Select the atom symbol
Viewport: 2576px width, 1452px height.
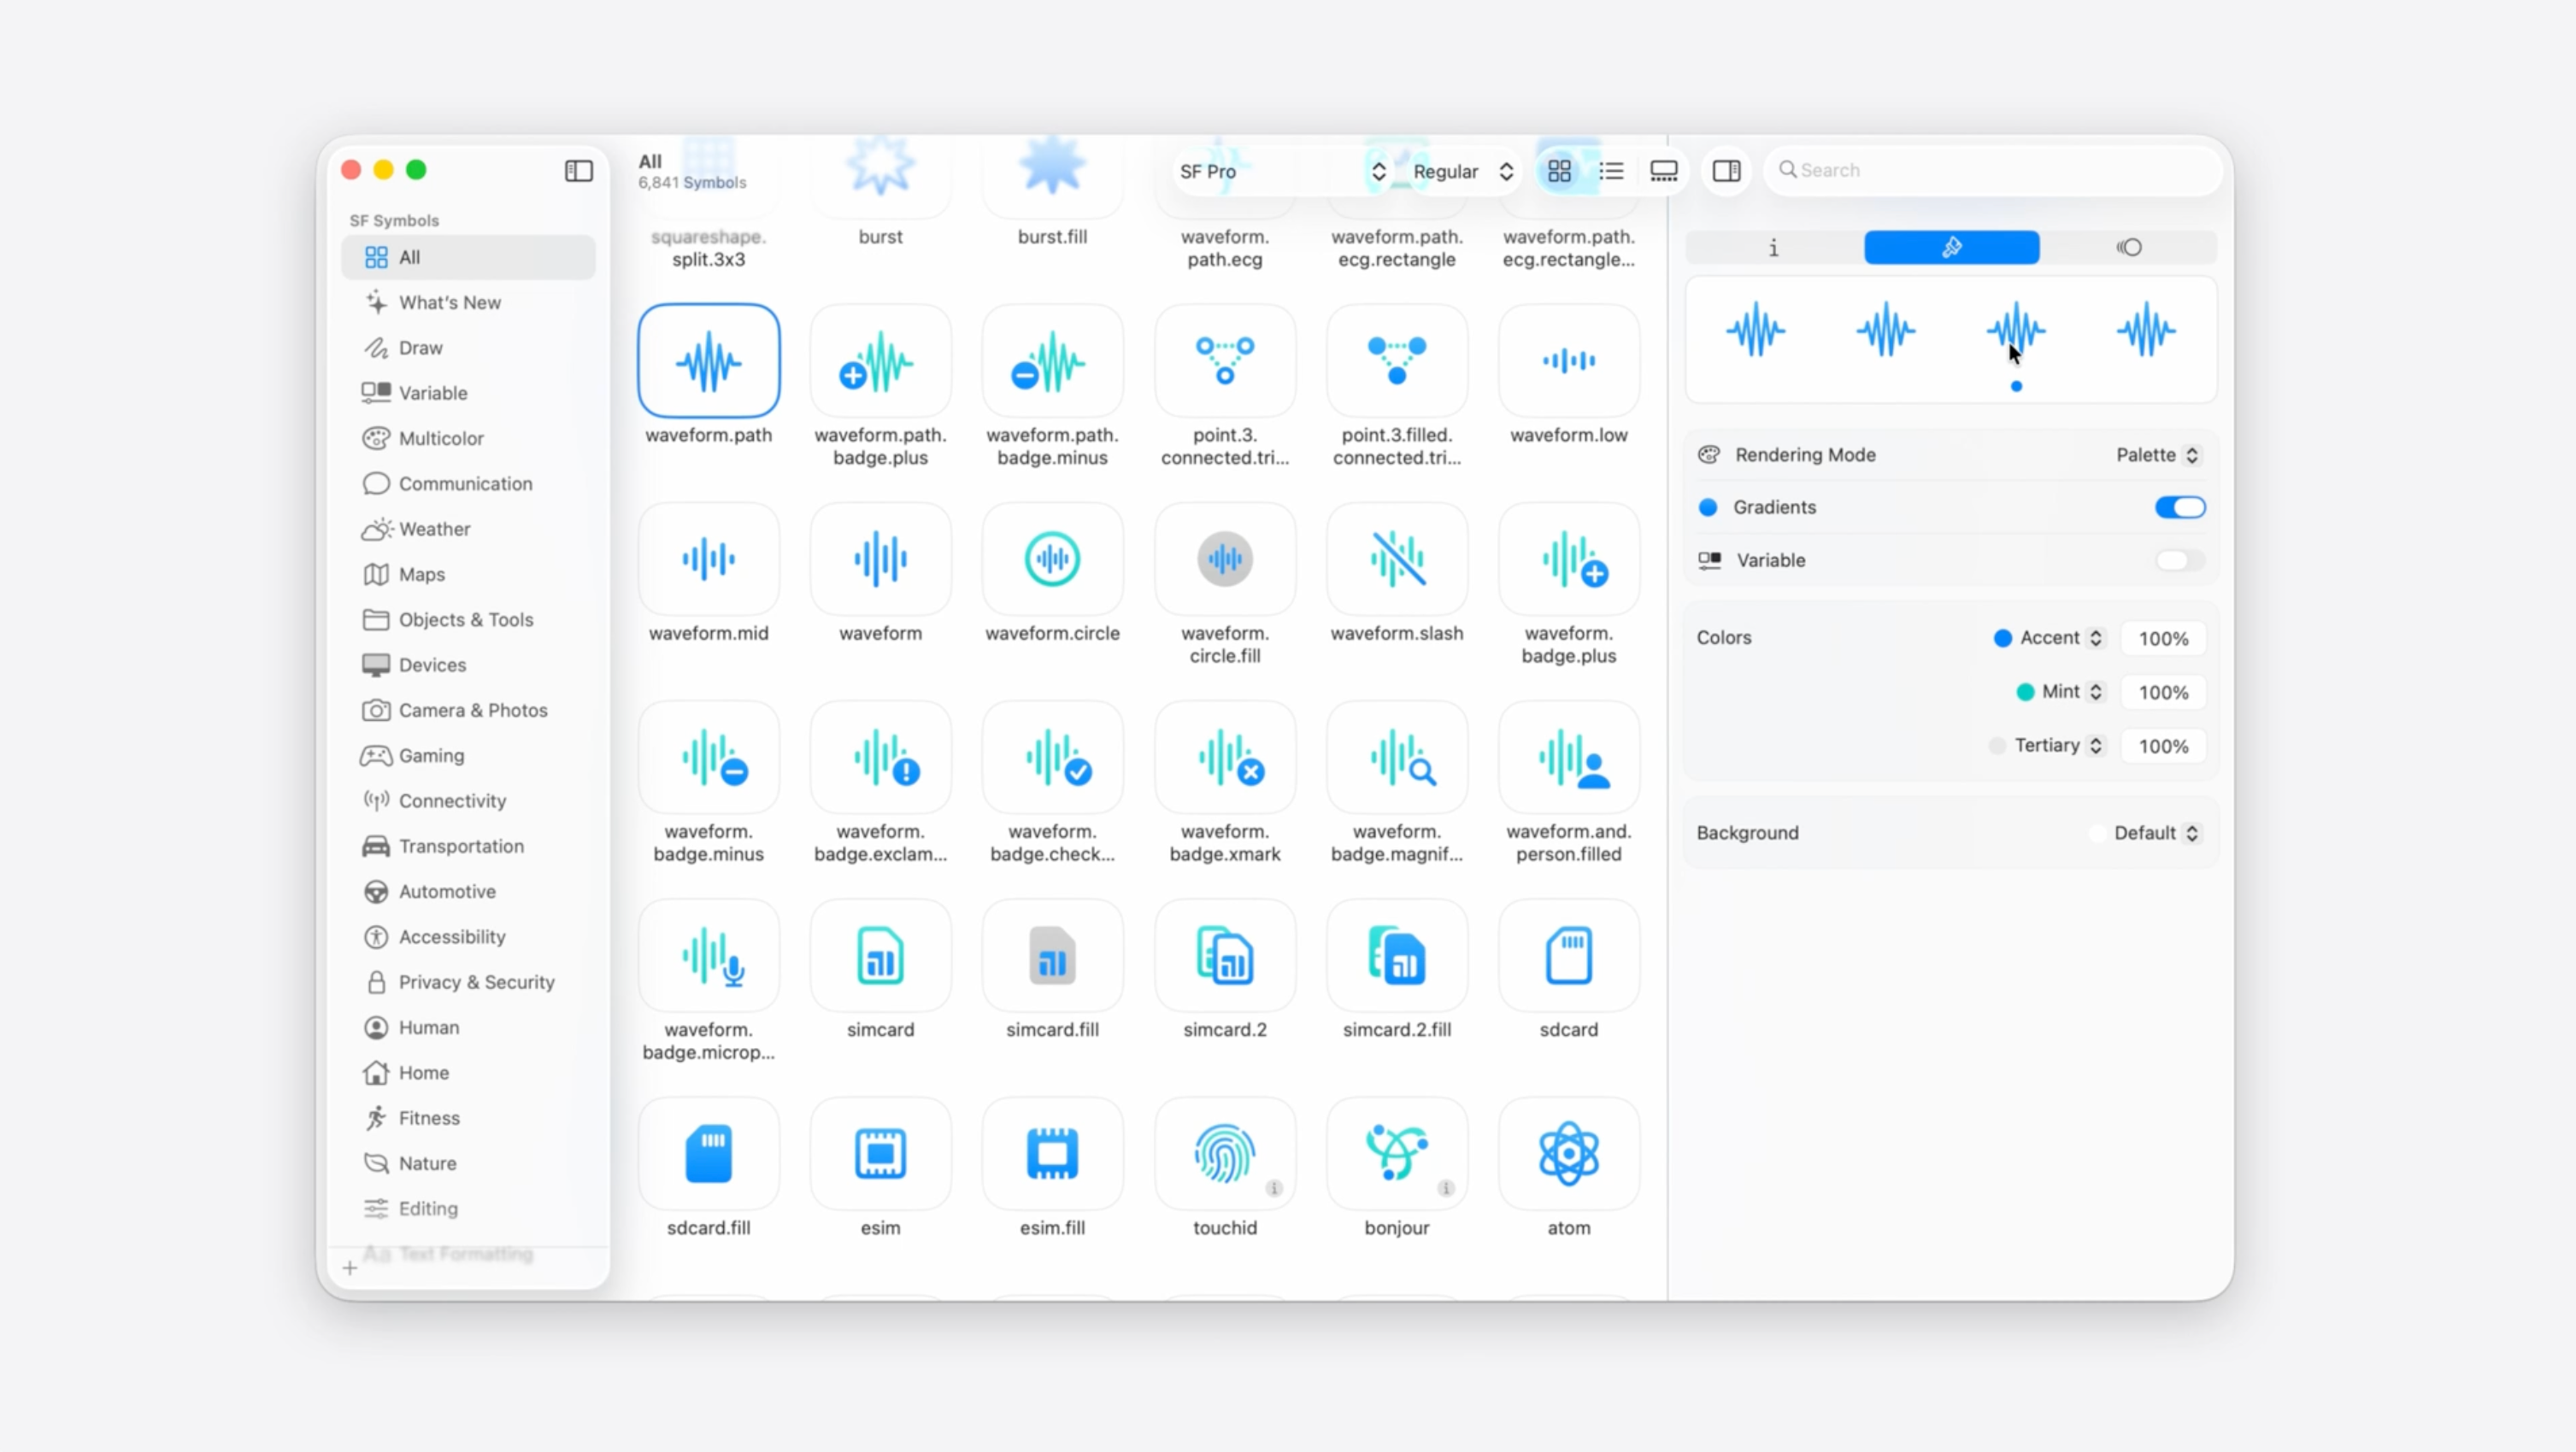point(1568,1154)
